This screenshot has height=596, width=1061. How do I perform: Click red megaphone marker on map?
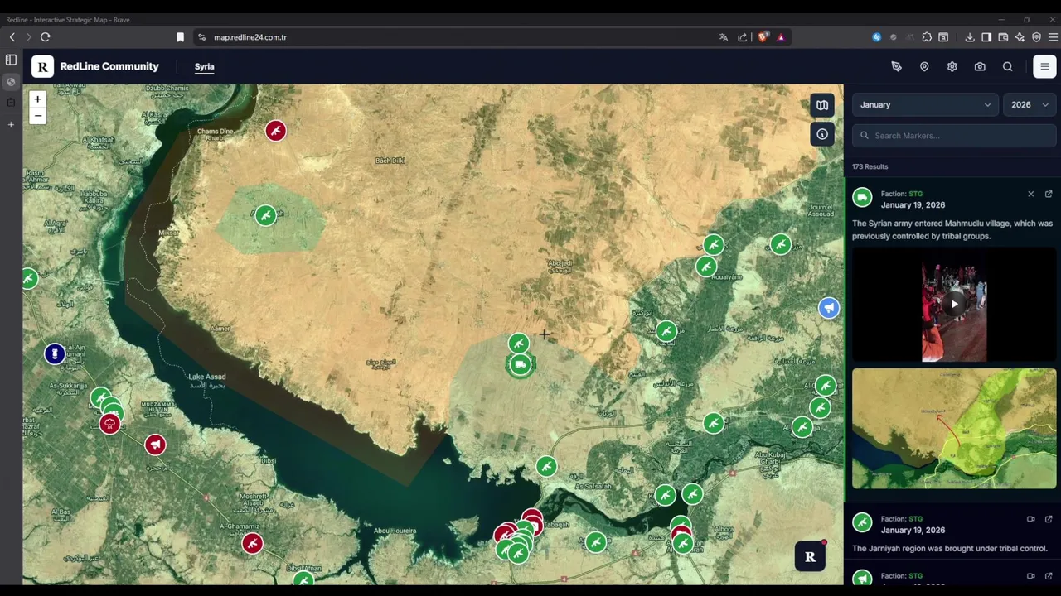(x=155, y=445)
